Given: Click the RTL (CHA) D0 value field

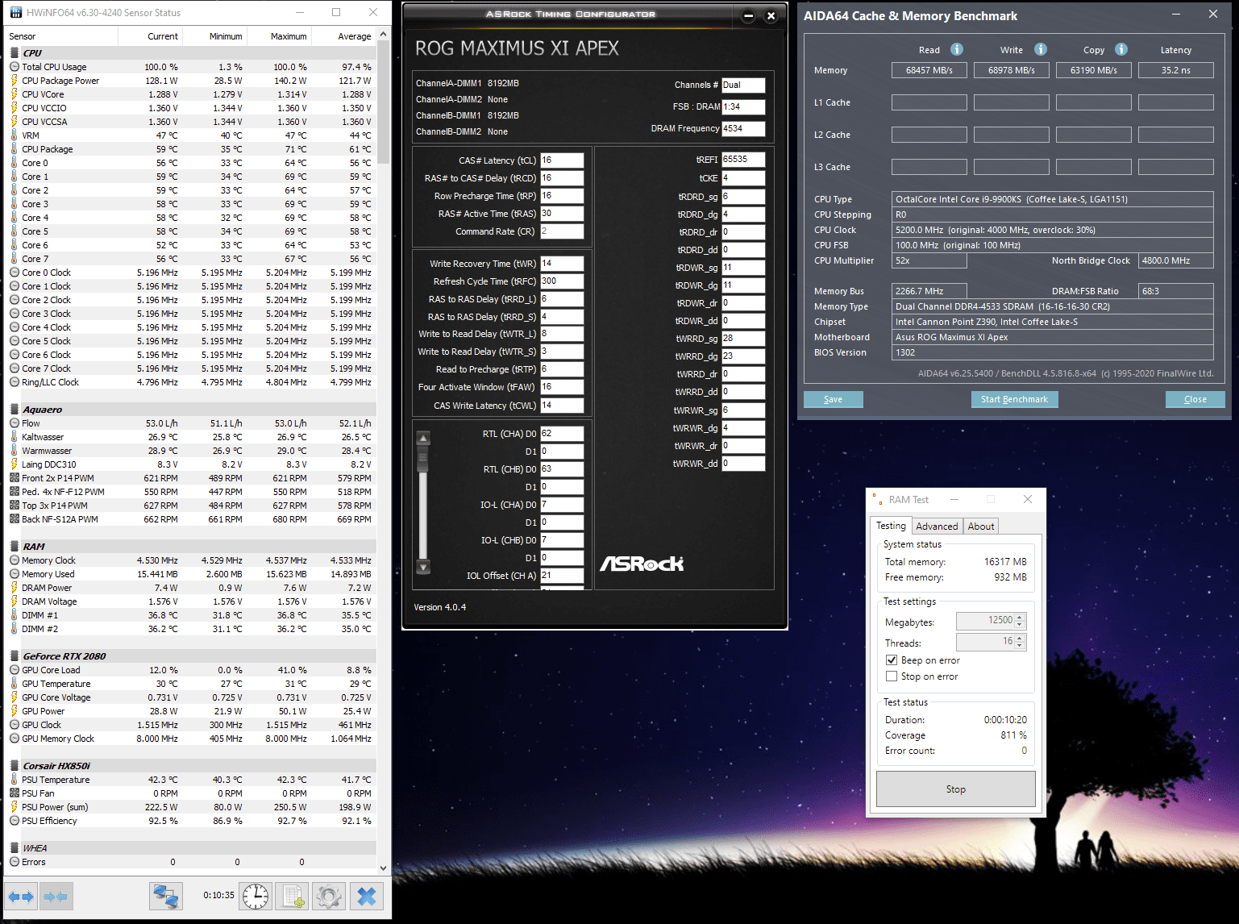Looking at the screenshot, I should [x=562, y=434].
